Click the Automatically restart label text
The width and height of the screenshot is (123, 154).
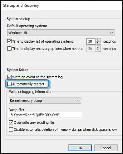coord(28,84)
